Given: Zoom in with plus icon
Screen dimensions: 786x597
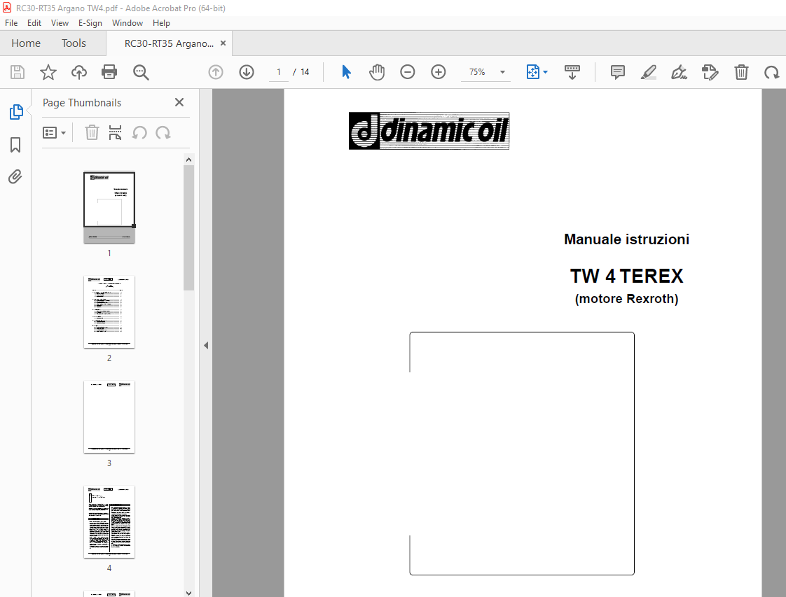Looking at the screenshot, I should click(438, 72).
